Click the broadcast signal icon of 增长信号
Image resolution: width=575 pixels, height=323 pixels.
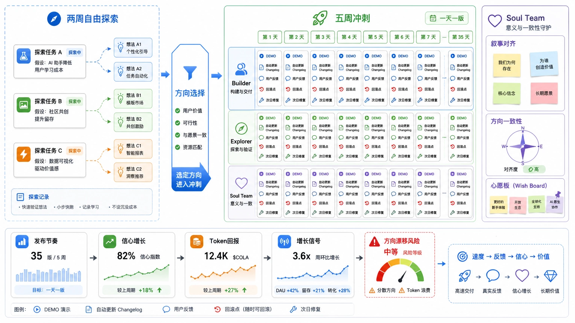coord(285,242)
